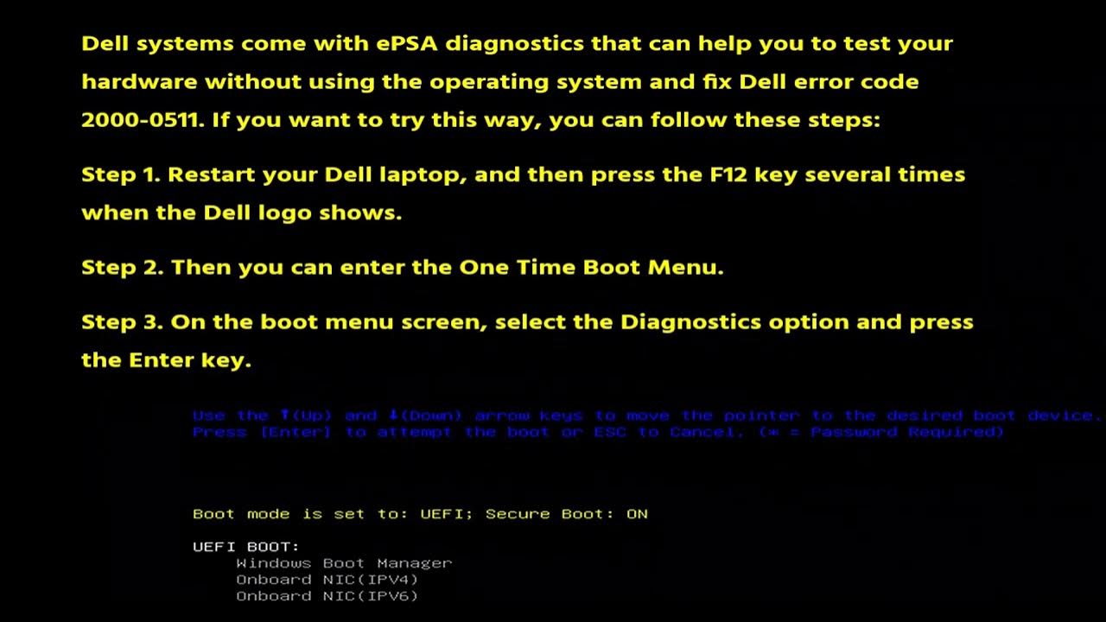Screen dimensions: 1106x622
Task: Select Onboard NIC(IPV4) boot entry
Action: (327, 579)
